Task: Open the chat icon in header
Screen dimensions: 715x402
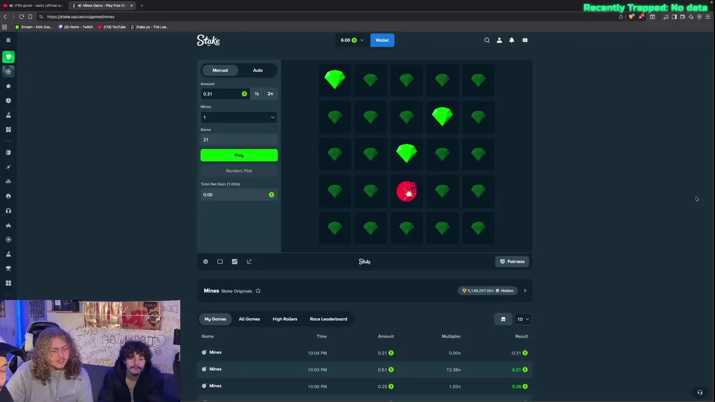Action: (x=525, y=40)
